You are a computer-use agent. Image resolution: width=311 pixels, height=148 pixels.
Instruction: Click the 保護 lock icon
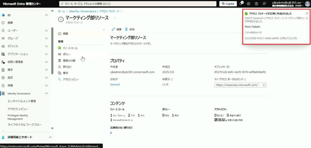click(3, 86)
